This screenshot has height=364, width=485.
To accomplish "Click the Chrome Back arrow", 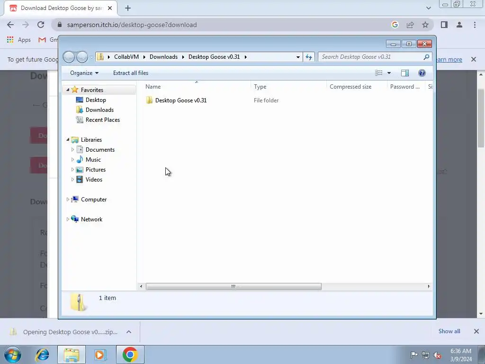I will [10, 25].
